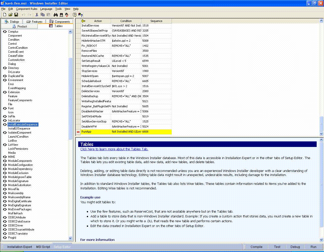Switch to the Dialogs tab
The image size is (324, 252).
point(12,21)
